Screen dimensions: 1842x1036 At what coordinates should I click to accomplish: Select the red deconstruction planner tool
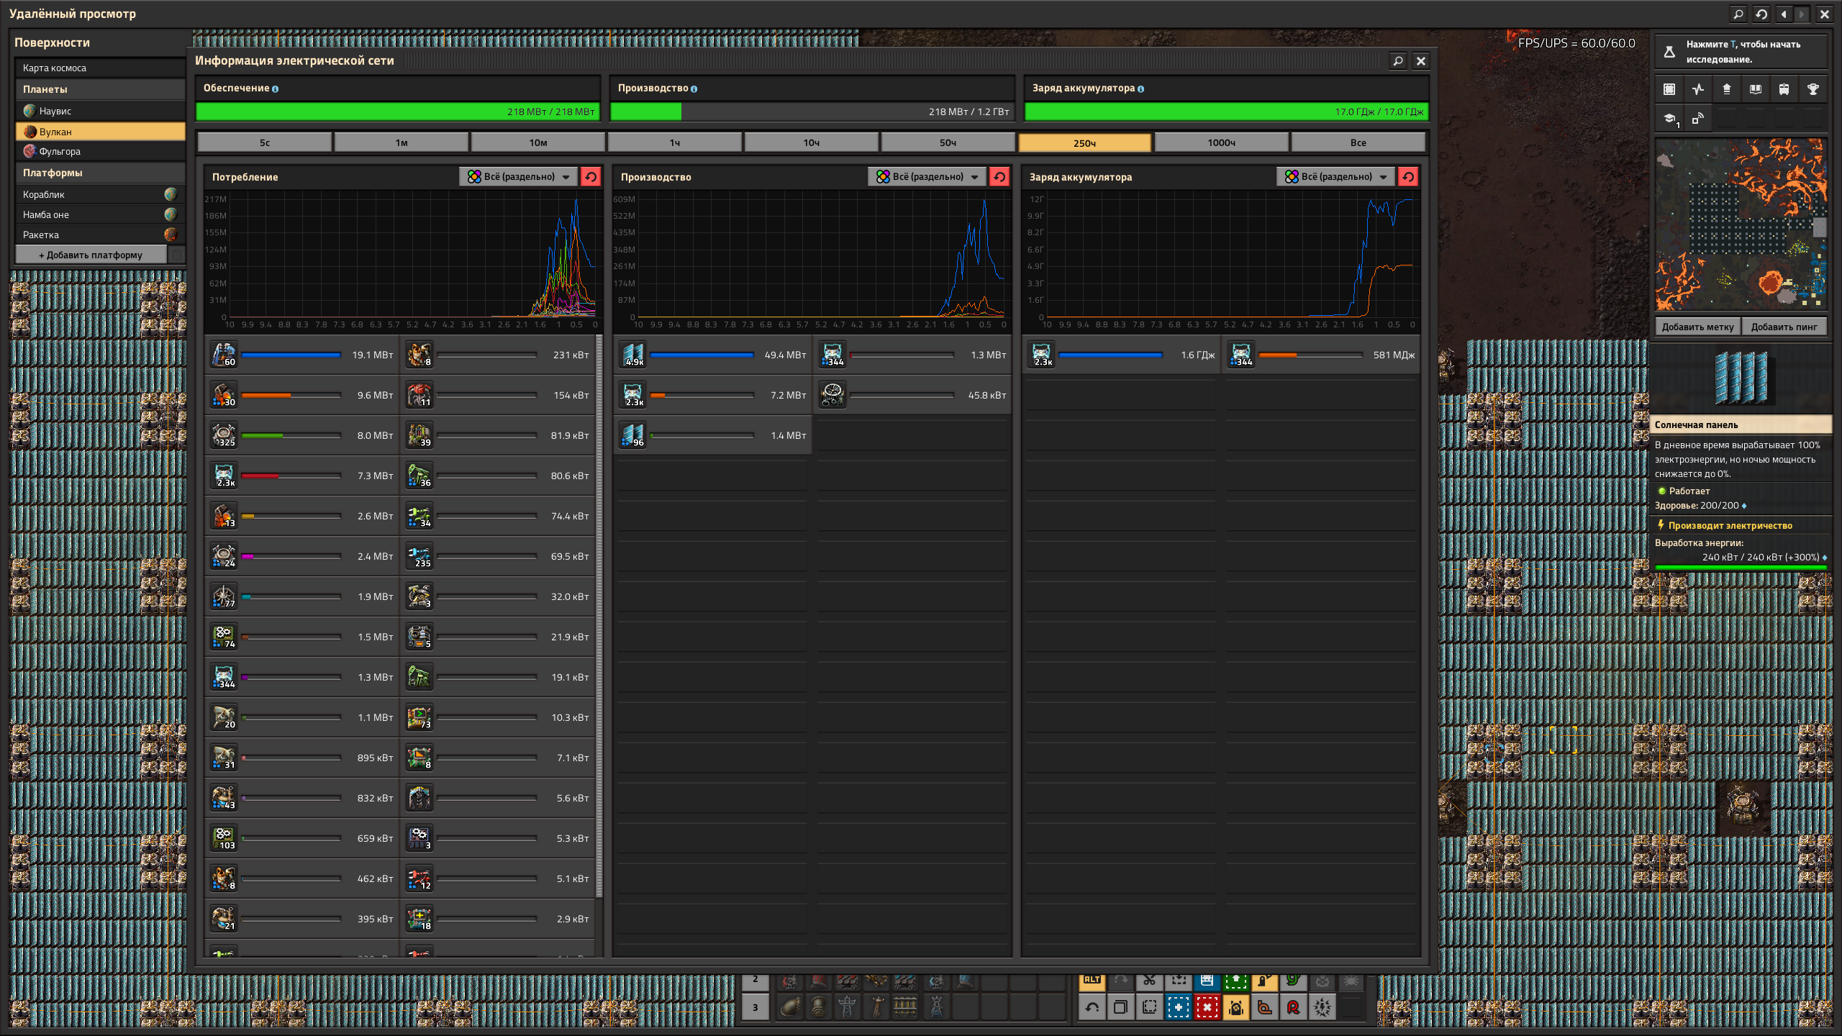[x=1207, y=1007]
